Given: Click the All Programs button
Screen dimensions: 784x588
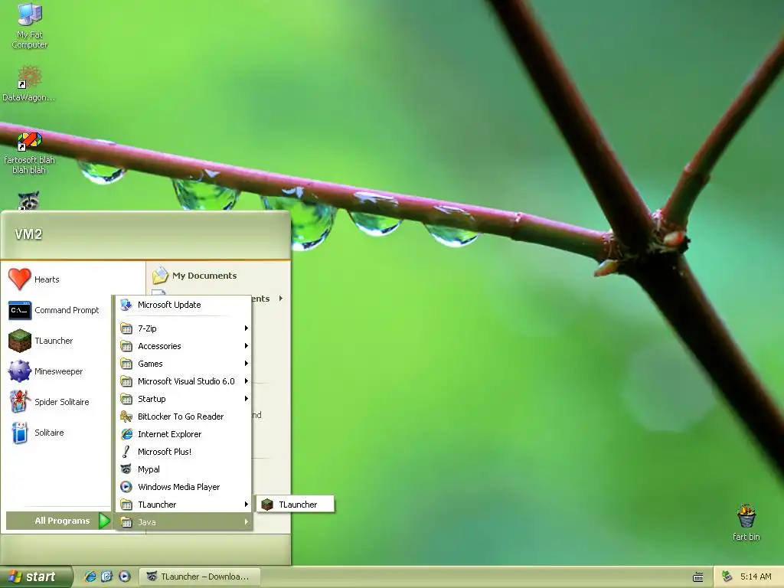Looking at the screenshot, I should [58, 521].
